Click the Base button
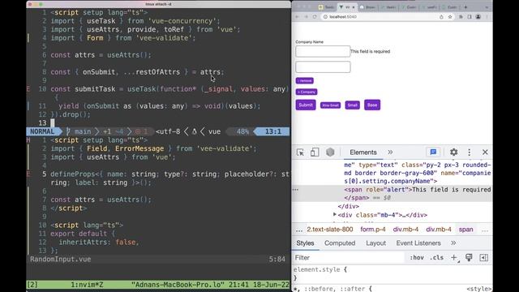 tap(372, 105)
